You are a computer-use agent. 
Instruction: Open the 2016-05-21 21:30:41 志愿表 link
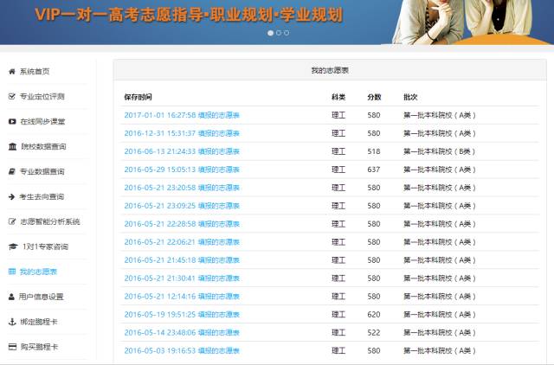pyautogui.click(x=182, y=279)
